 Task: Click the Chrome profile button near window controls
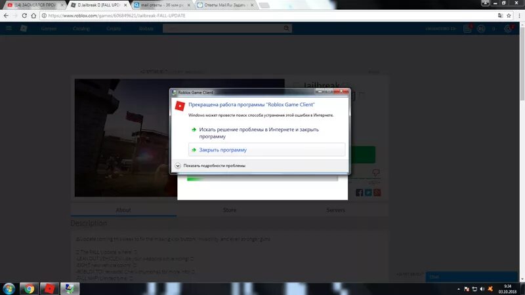tap(486, 3)
